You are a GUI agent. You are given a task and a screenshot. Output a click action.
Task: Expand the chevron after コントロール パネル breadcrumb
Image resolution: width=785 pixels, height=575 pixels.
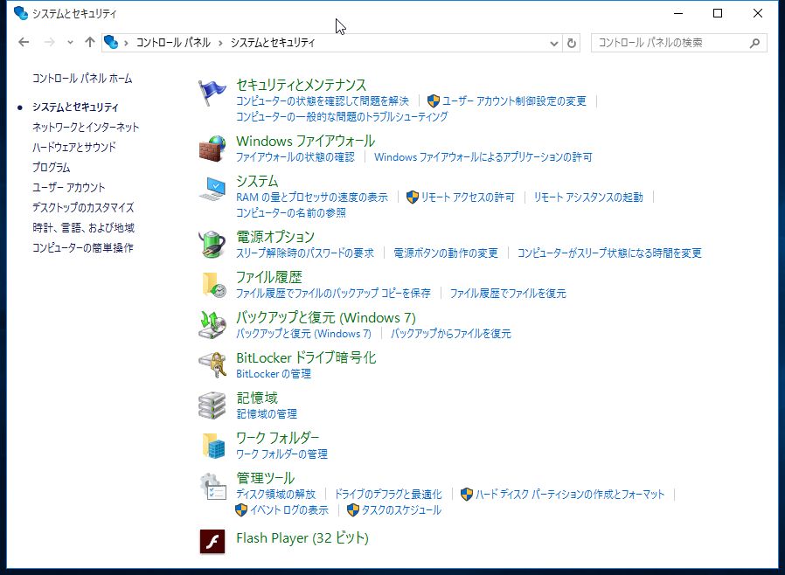pyautogui.click(x=220, y=43)
